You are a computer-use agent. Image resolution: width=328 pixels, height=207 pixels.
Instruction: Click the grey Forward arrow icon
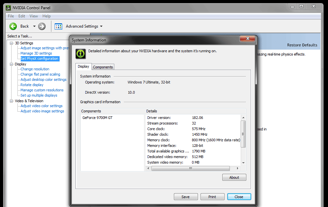42,26
